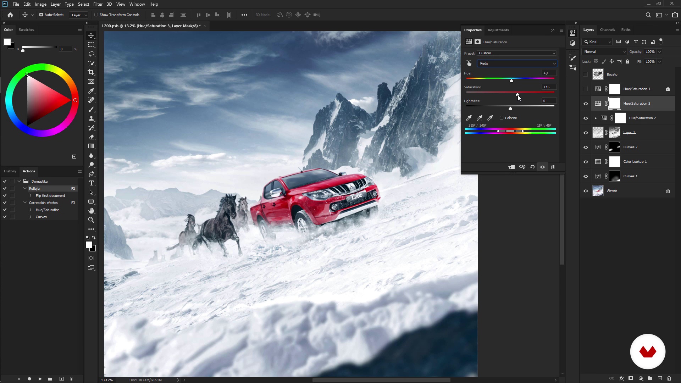
Task: Hide the Fondo layer
Action: coord(586,191)
